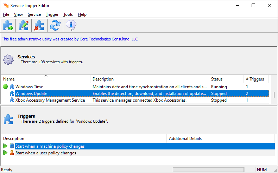This screenshot has width=278, height=173.
Task: Click the status bar progress bar
Action: click(208, 169)
